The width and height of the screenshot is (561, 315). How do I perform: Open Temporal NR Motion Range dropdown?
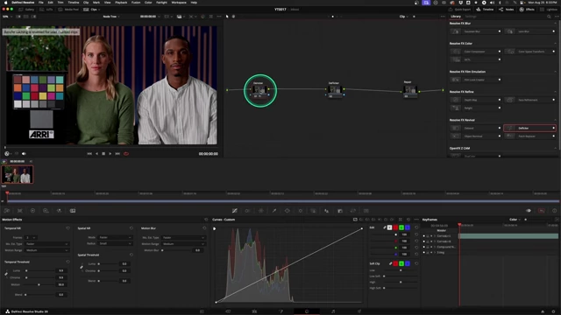(x=46, y=250)
